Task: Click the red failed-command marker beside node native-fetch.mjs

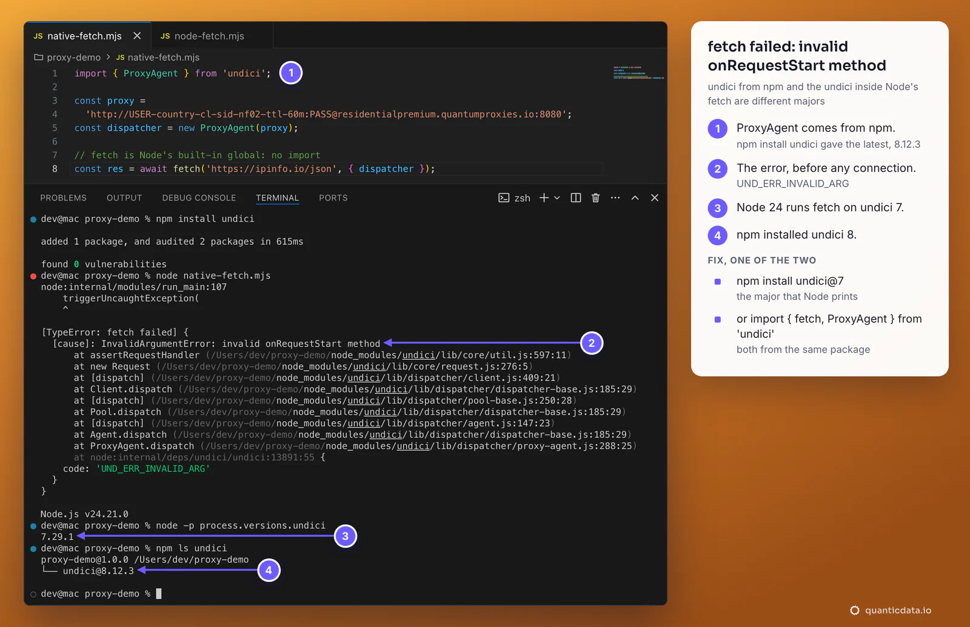Action: coord(33,276)
